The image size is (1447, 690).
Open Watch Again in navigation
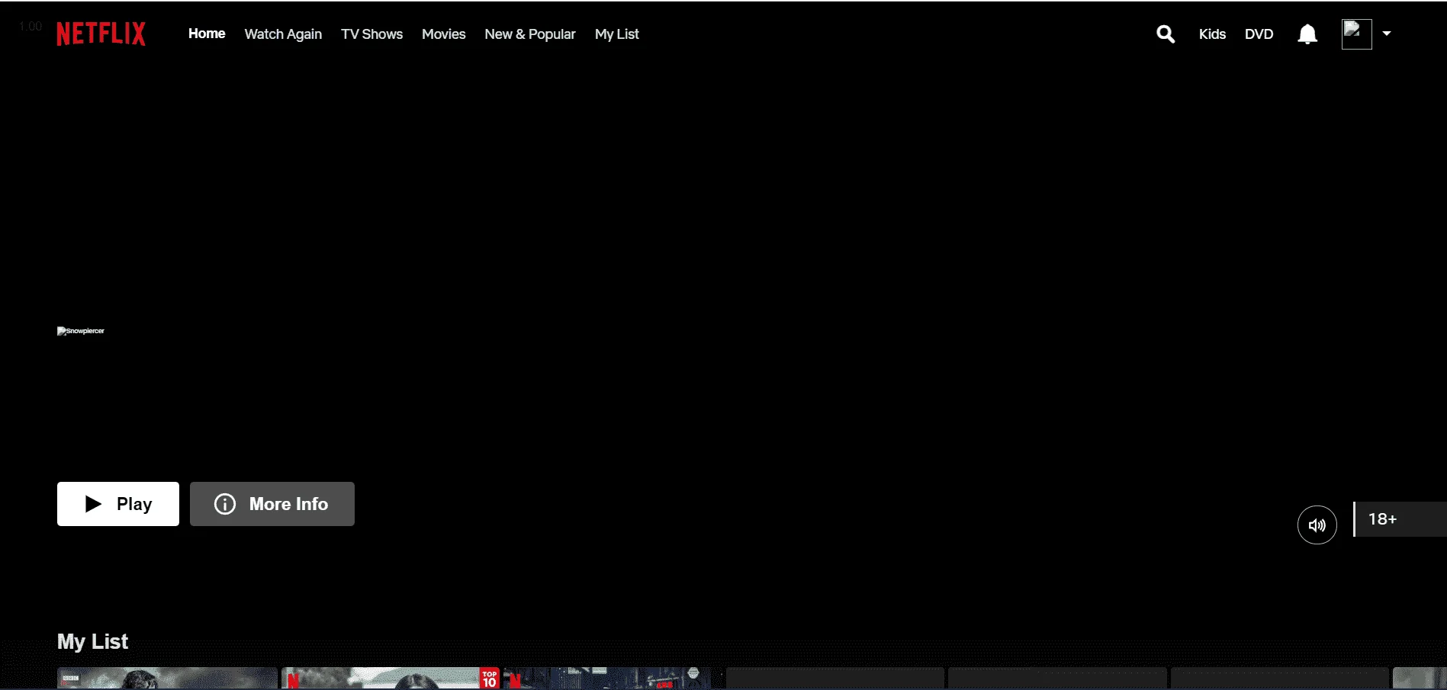283,34
